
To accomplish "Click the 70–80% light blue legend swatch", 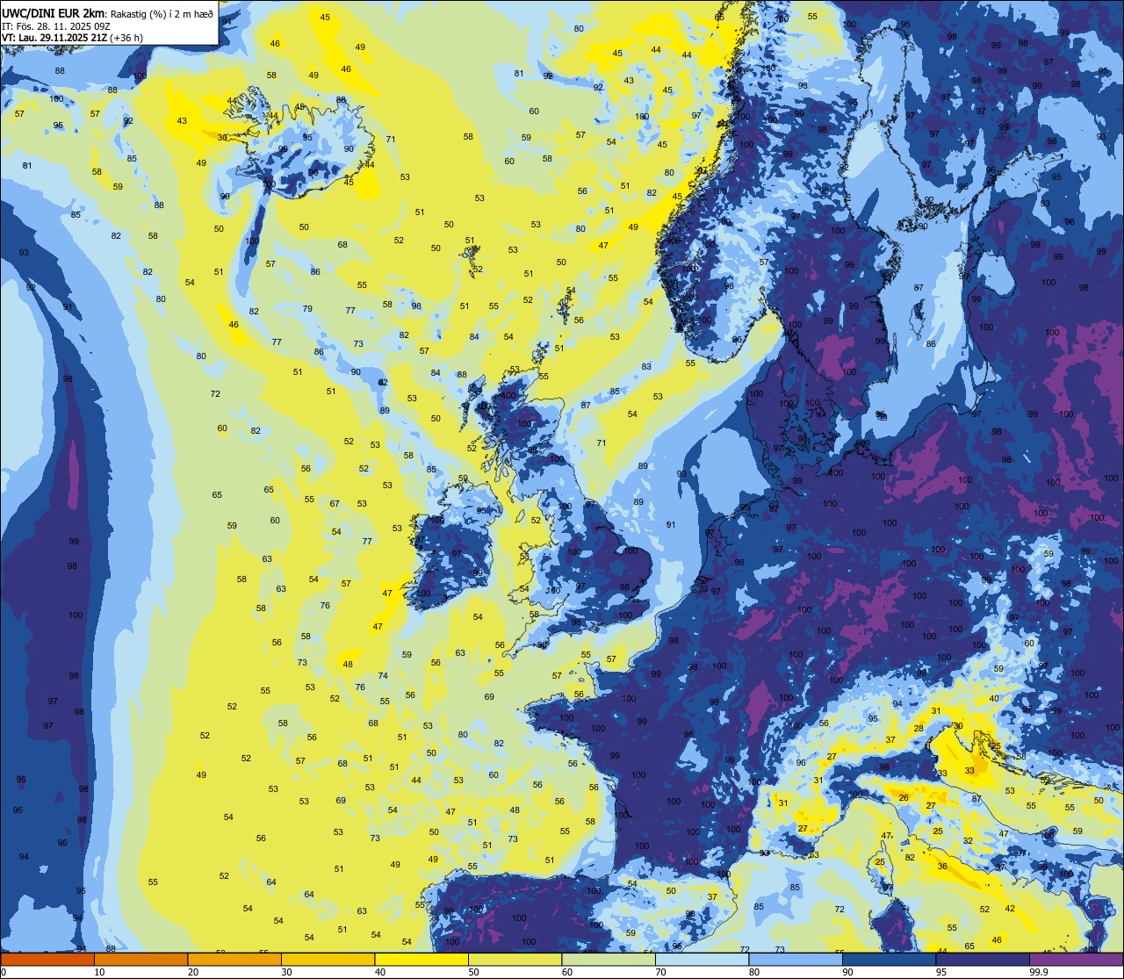I will pyautogui.click(x=702, y=959).
